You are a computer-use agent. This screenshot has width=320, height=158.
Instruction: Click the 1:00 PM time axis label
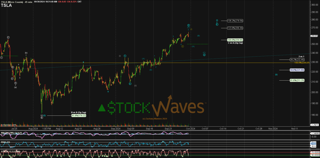tap(46, 128)
